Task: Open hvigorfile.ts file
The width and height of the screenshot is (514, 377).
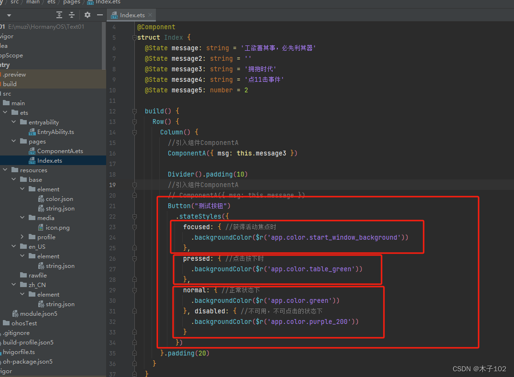Action: tap(19, 352)
